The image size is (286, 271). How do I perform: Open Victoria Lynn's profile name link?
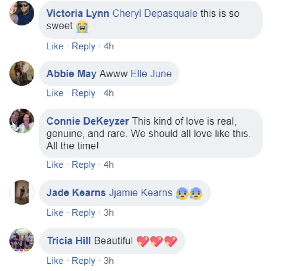[78, 13]
